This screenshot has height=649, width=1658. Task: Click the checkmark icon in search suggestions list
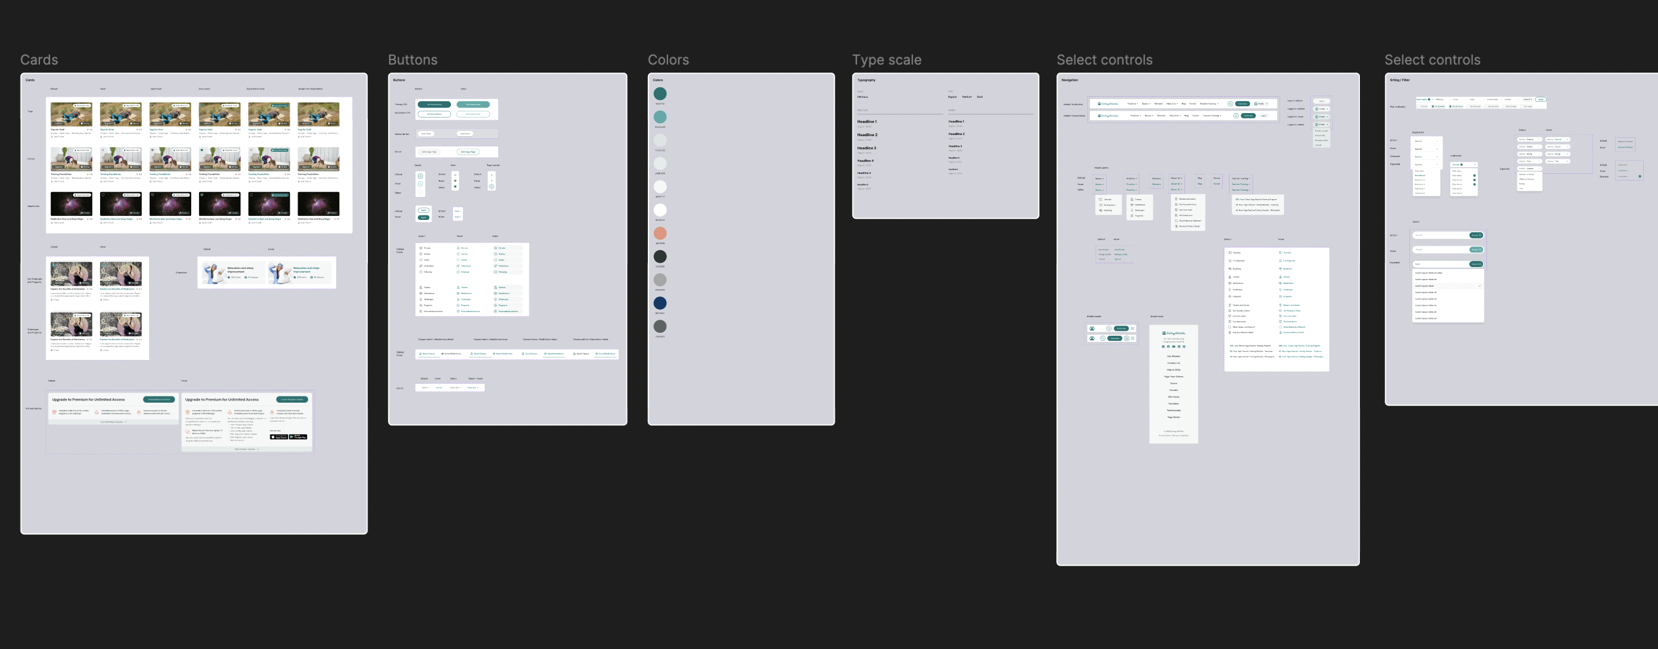coord(1480,286)
